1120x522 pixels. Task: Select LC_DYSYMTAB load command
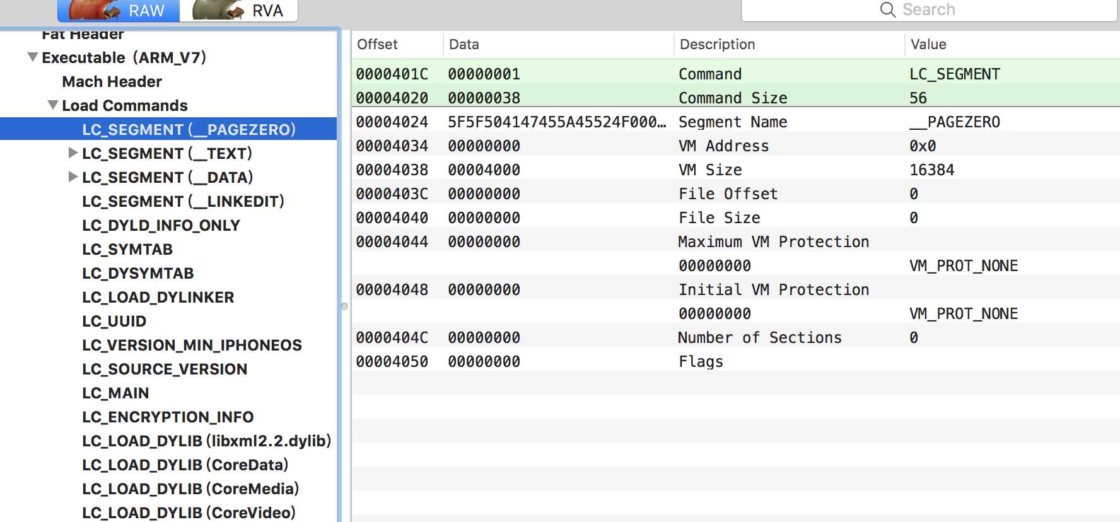pos(138,273)
